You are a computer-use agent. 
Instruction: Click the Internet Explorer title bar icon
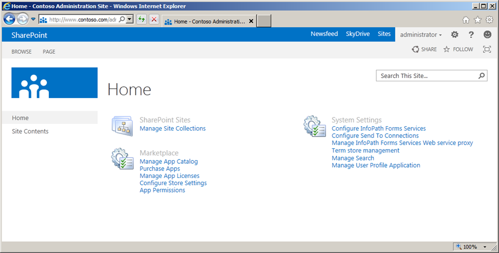tap(6, 6)
